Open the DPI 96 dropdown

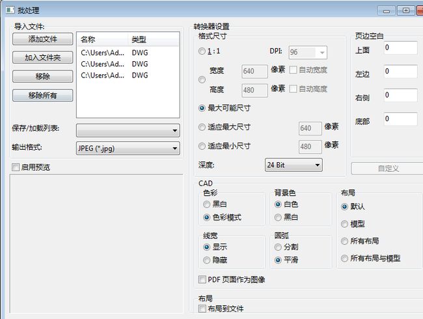click(x=308, y=52)
